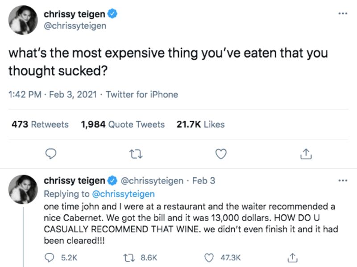Share the main tweet via share icon
Viewport: 357px width, 267px height.
(x=305, y=154)
